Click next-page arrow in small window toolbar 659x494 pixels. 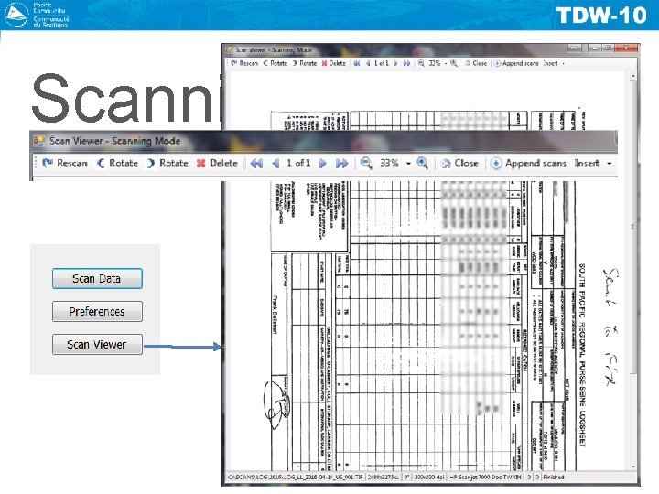click(395, 63)
